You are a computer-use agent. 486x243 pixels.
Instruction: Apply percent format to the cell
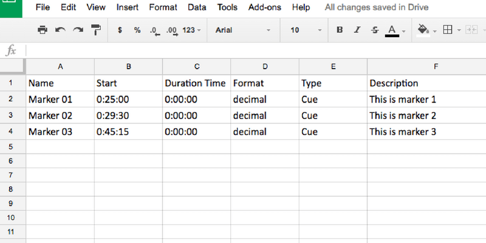tap(137, 30)
